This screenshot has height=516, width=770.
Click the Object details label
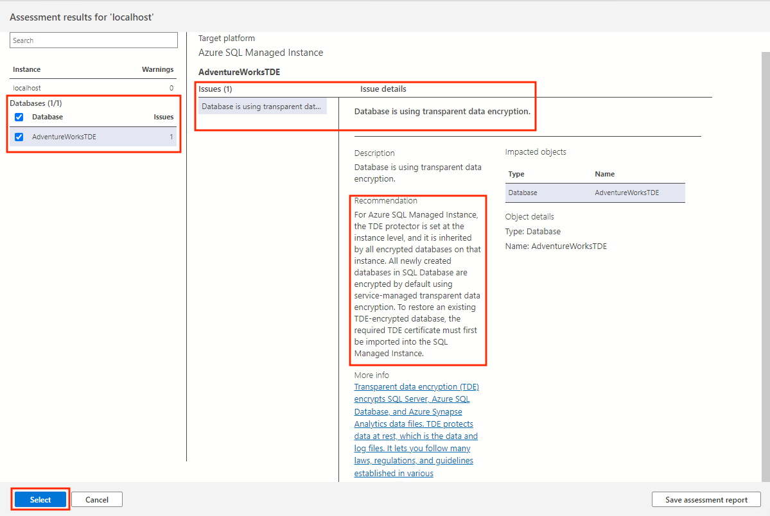(529, 216)
